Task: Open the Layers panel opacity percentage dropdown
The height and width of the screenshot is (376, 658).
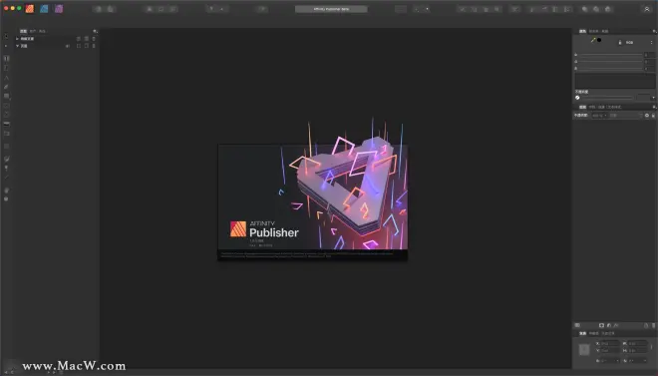Action: [x=599, y=115]
